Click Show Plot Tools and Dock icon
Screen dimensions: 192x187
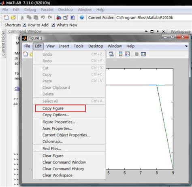click(x=143, y=54)
